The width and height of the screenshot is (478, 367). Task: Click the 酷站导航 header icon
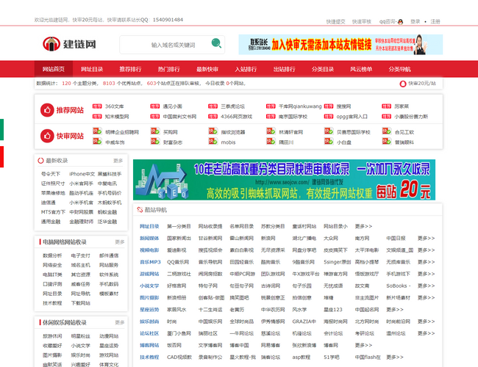coord(140,210)
